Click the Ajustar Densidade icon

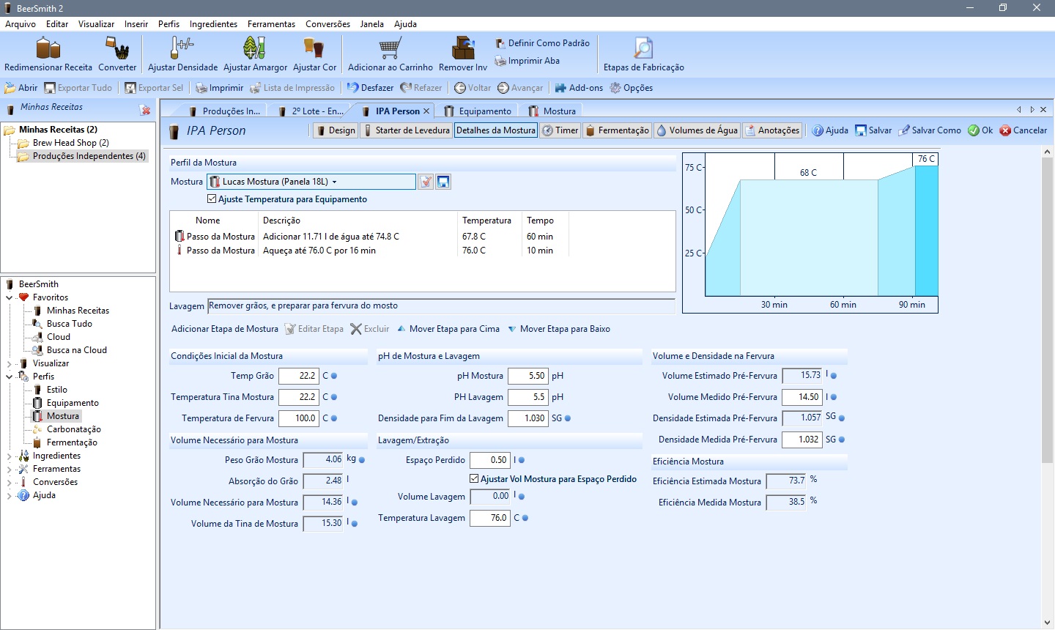[x=182, y=48]
